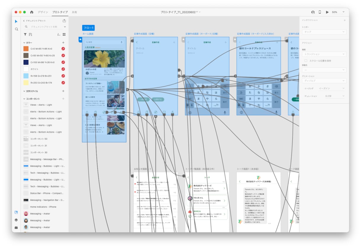Switch to the デザイン tab
361x248 pixels.
(x=43, y=12)
